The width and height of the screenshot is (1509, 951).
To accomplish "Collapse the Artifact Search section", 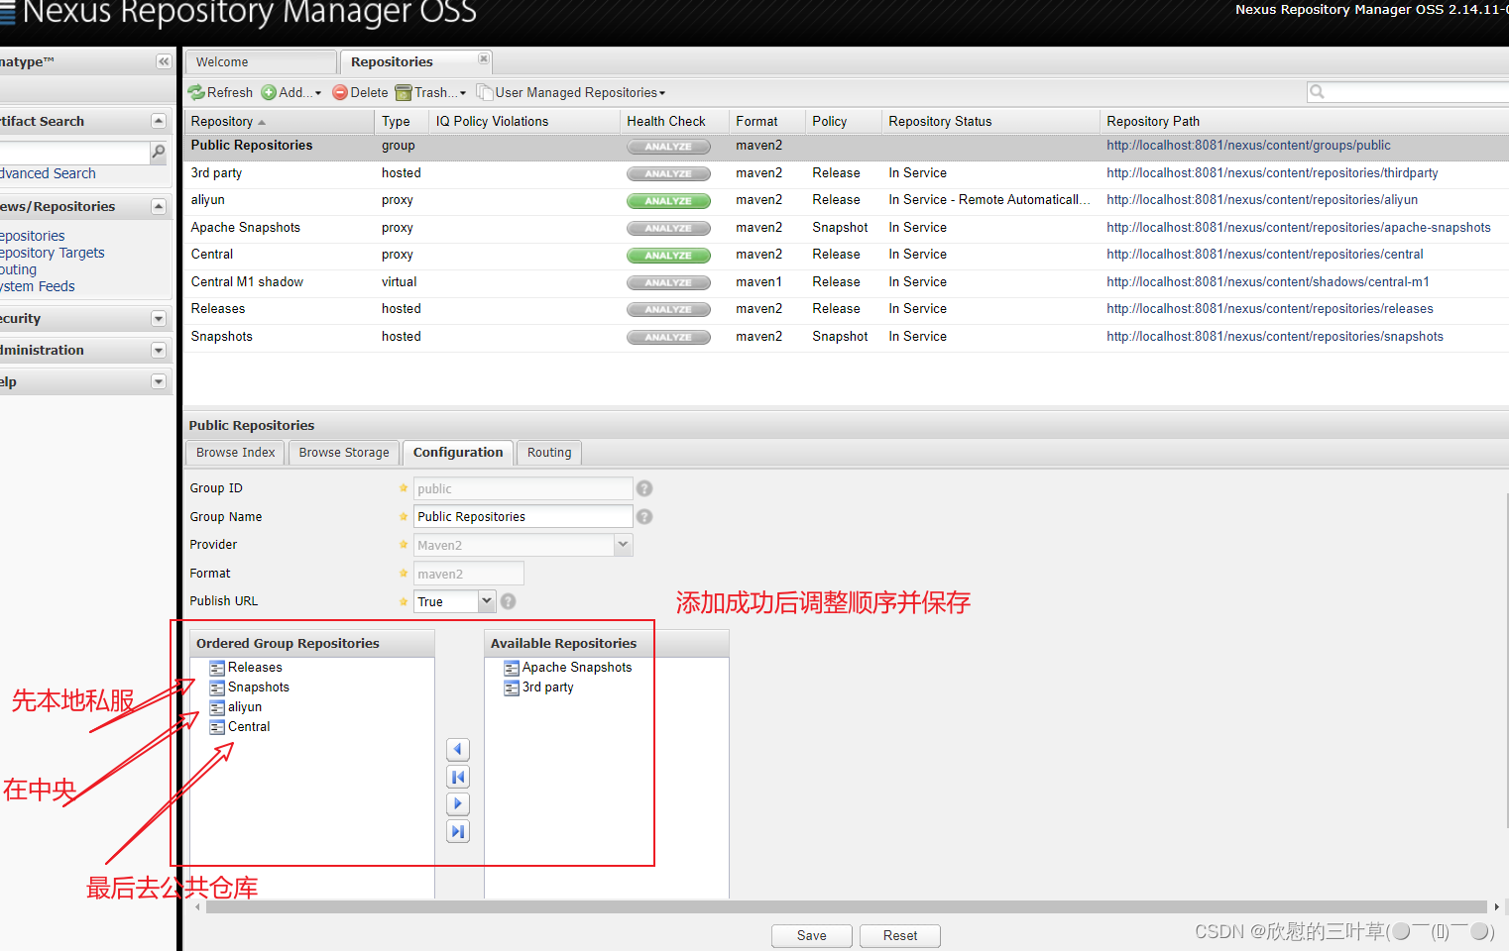I will [159, 121].
